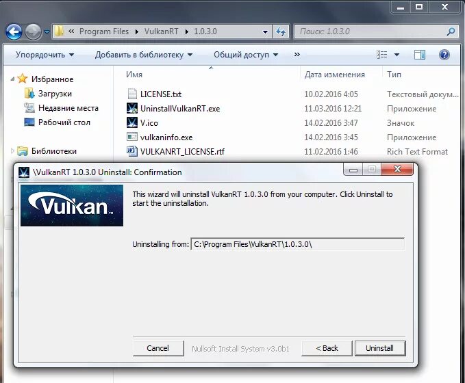465x383 pixels.
Task: Maximize the Explorer window
Action: [419, 7]
